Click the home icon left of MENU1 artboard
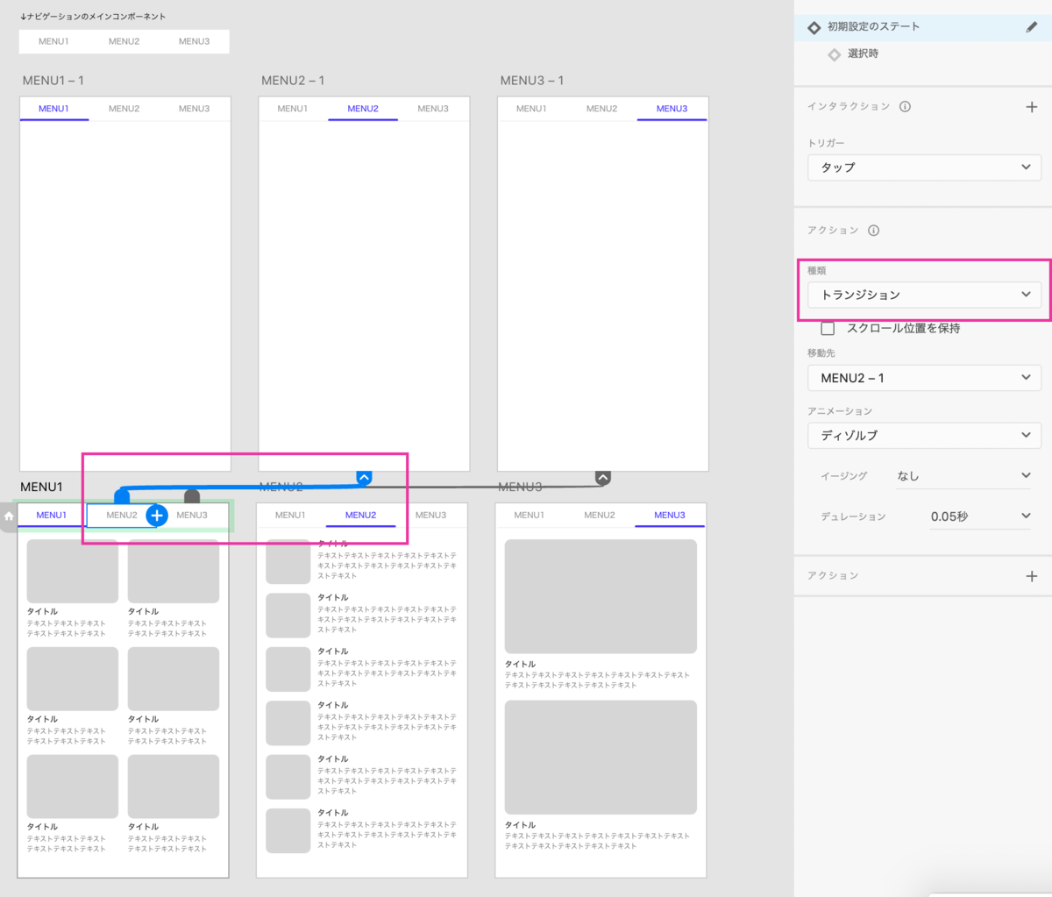The height and width of the screenshot is (897, 1052). pyautogui.click(x=9, y=516)
